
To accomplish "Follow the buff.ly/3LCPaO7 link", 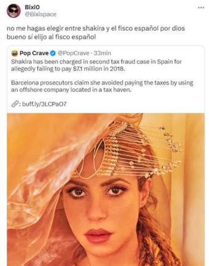I will pos(44,104).
